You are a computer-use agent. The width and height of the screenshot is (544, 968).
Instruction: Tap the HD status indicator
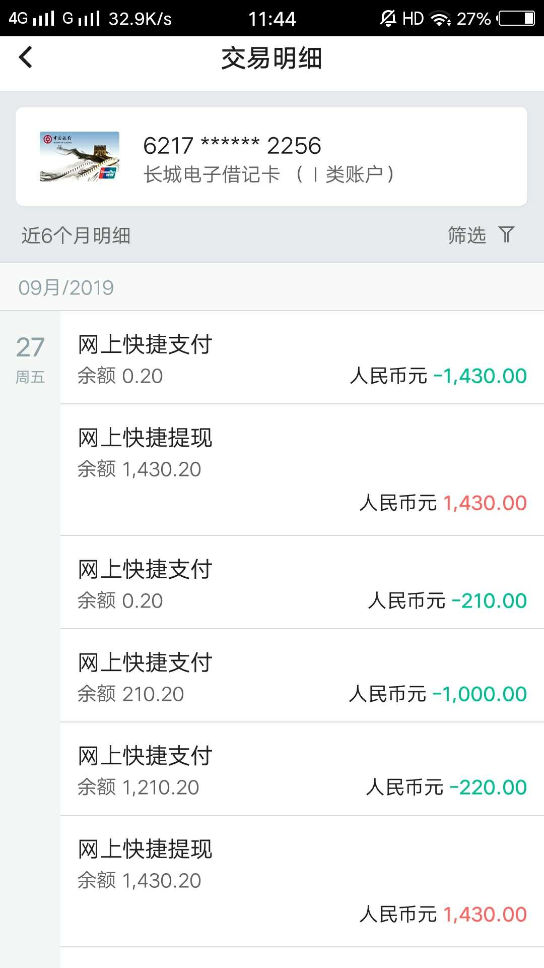click(x=413, y=19)
